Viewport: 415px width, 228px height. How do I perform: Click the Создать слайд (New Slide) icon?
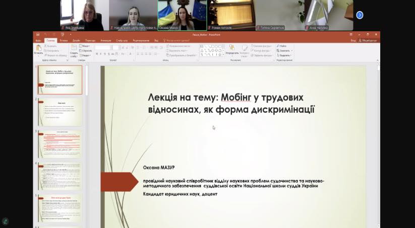[x=74, y=47]
